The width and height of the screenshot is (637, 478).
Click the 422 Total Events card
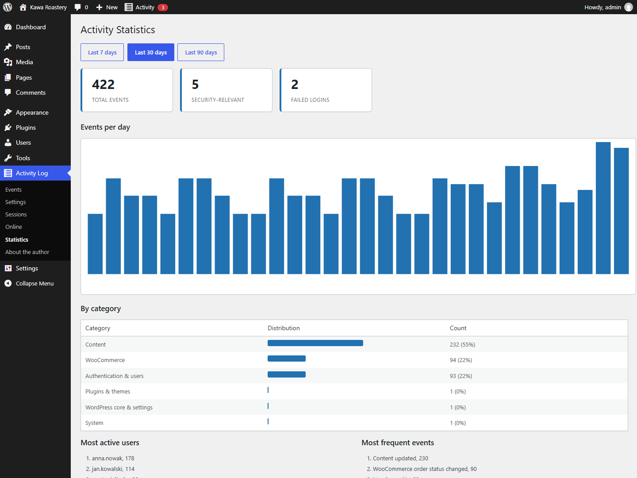click(127, 90)
